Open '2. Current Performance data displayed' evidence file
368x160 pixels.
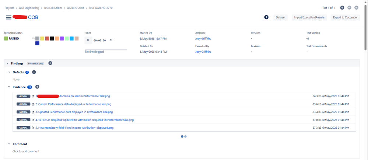coord(73,104)
